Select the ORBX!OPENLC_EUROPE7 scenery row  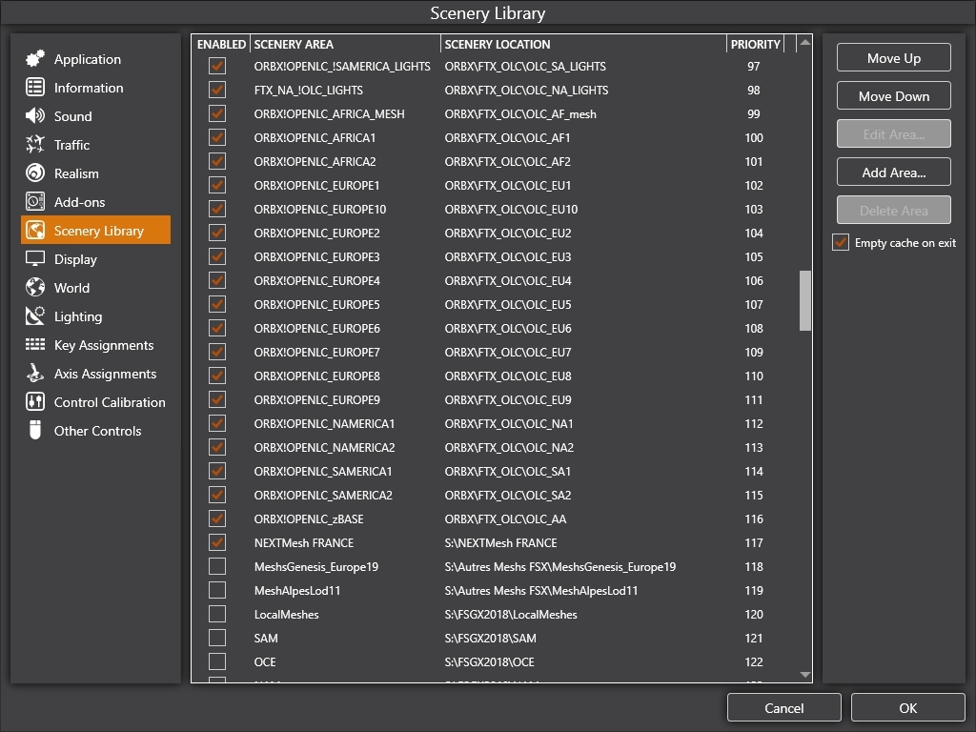[x=495, y=353]
